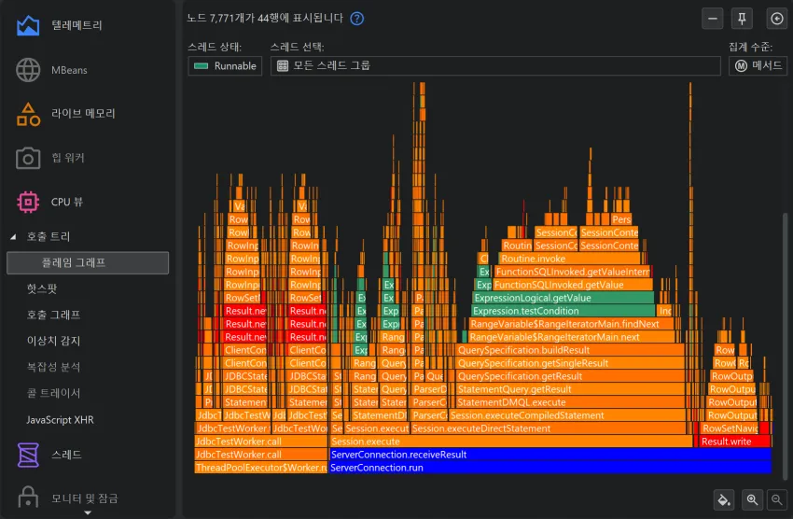Viewport: 793px width, 519px height.
Task: Click Session.executeCompiledStatement flame bar
Action: click(567, 415)
